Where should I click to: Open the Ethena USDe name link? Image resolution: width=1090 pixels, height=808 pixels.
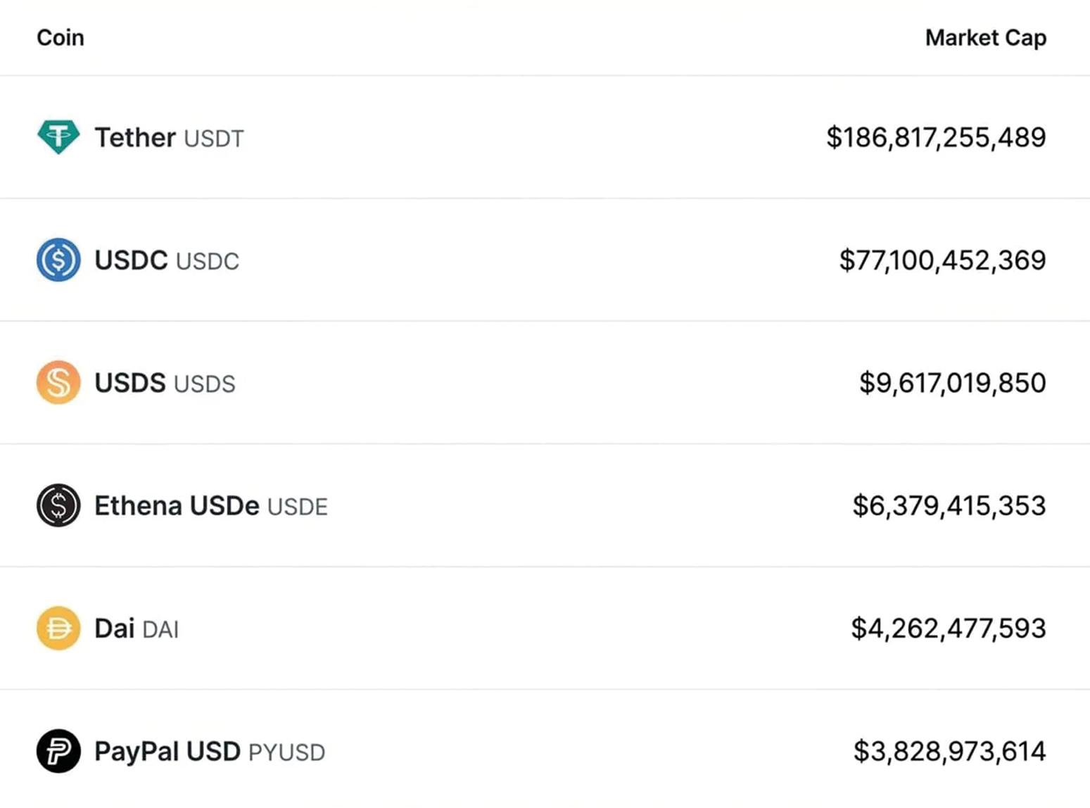177,506
